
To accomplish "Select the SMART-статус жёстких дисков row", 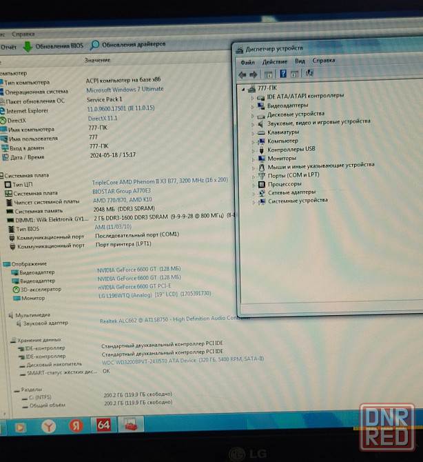I will tap(62, 372).
